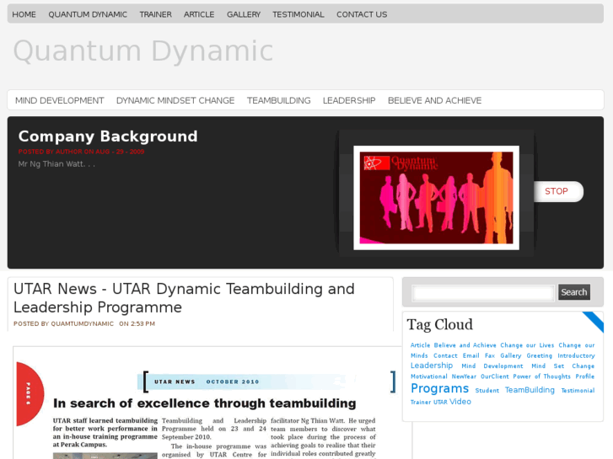Click the Quantum Dynamic site title
This screenshot has height=459, width=613.
[x=142, y=51]
